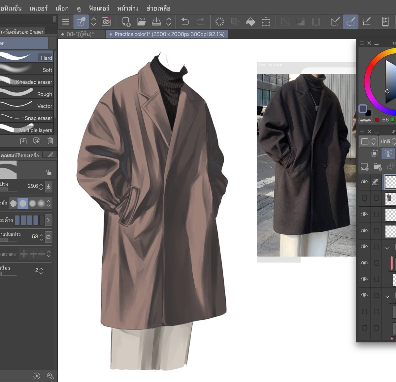Open Clip Studio launcher spiral icon
Image resolution: width=396 pixels, height=382 pixels.
coord(106,22)
